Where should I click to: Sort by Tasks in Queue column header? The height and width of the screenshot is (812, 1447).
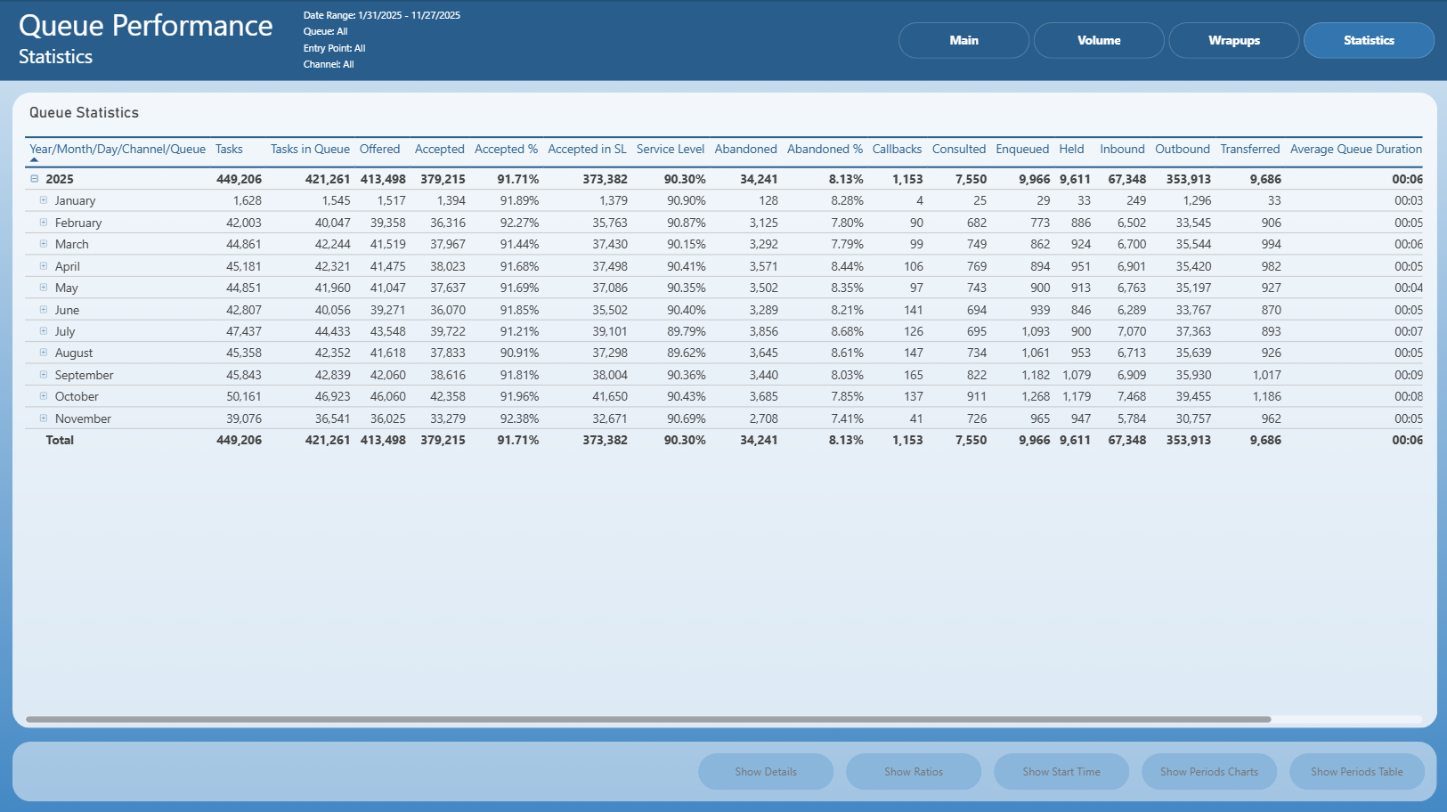(x=310, y=149)
